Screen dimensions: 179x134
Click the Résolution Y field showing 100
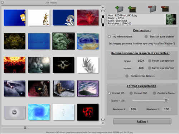pyautogui.click(x=166, y=109)
